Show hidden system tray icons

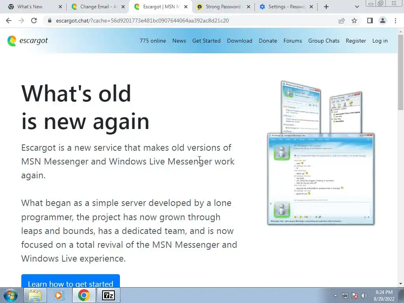click(x=335, y=296)
